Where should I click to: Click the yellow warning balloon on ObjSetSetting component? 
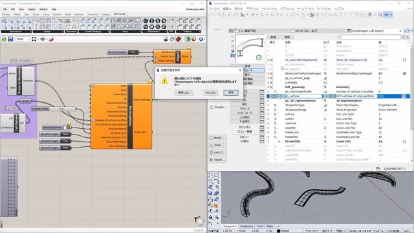[150, 82]
